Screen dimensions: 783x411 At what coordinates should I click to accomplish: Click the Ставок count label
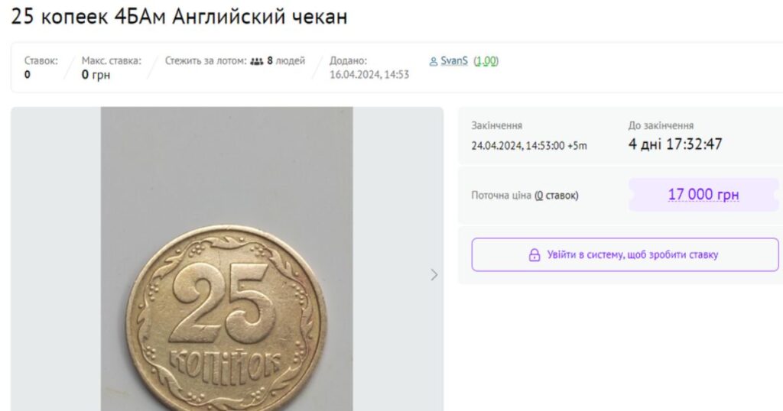[x=41, y=61]
